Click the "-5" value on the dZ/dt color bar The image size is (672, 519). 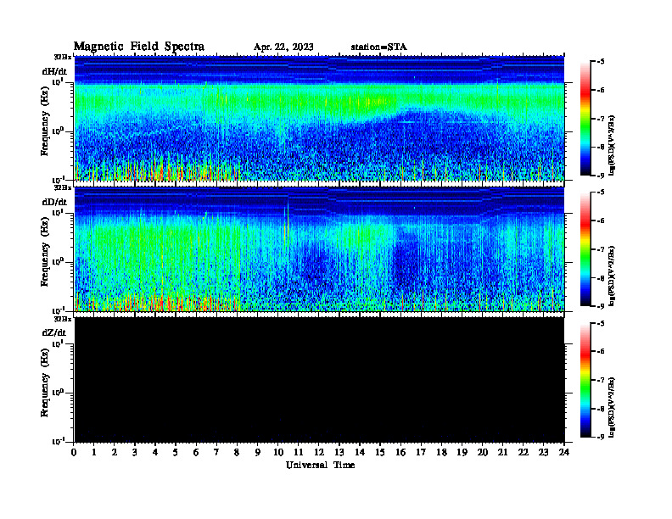pos(601,323)
